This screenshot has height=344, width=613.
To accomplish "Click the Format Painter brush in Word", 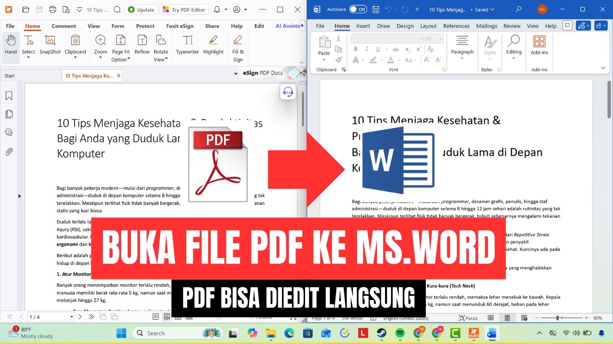I will [339, 60].
